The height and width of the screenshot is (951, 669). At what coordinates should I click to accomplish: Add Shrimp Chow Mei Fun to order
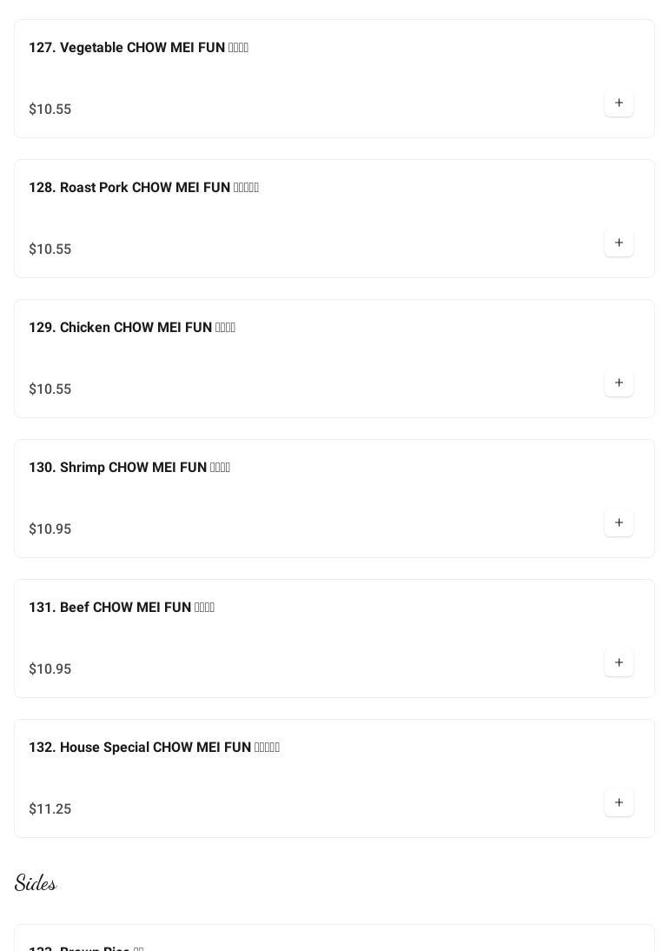click(x=619, y=523)
